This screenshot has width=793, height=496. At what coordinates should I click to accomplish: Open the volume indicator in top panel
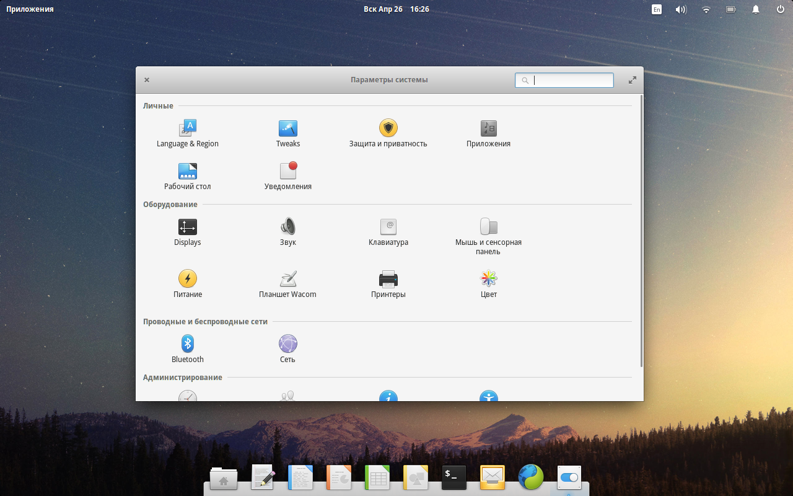pyautogui.click(x=681, y=9)
